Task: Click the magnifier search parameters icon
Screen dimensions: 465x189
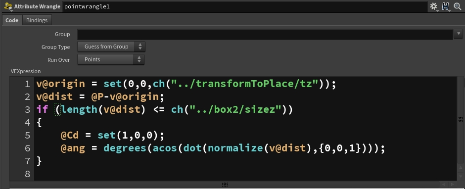Action: [458, 6]
